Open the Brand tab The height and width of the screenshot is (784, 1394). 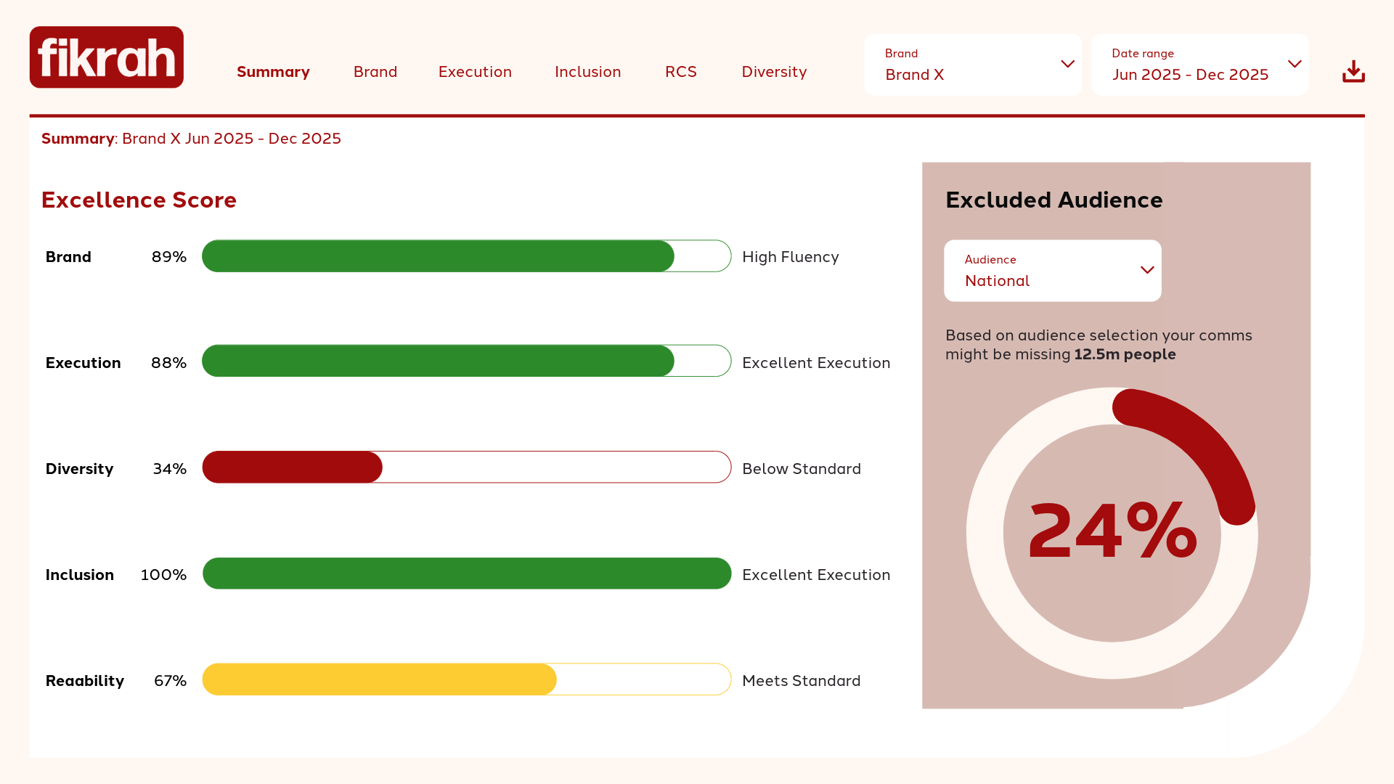[x=375, y=72]
